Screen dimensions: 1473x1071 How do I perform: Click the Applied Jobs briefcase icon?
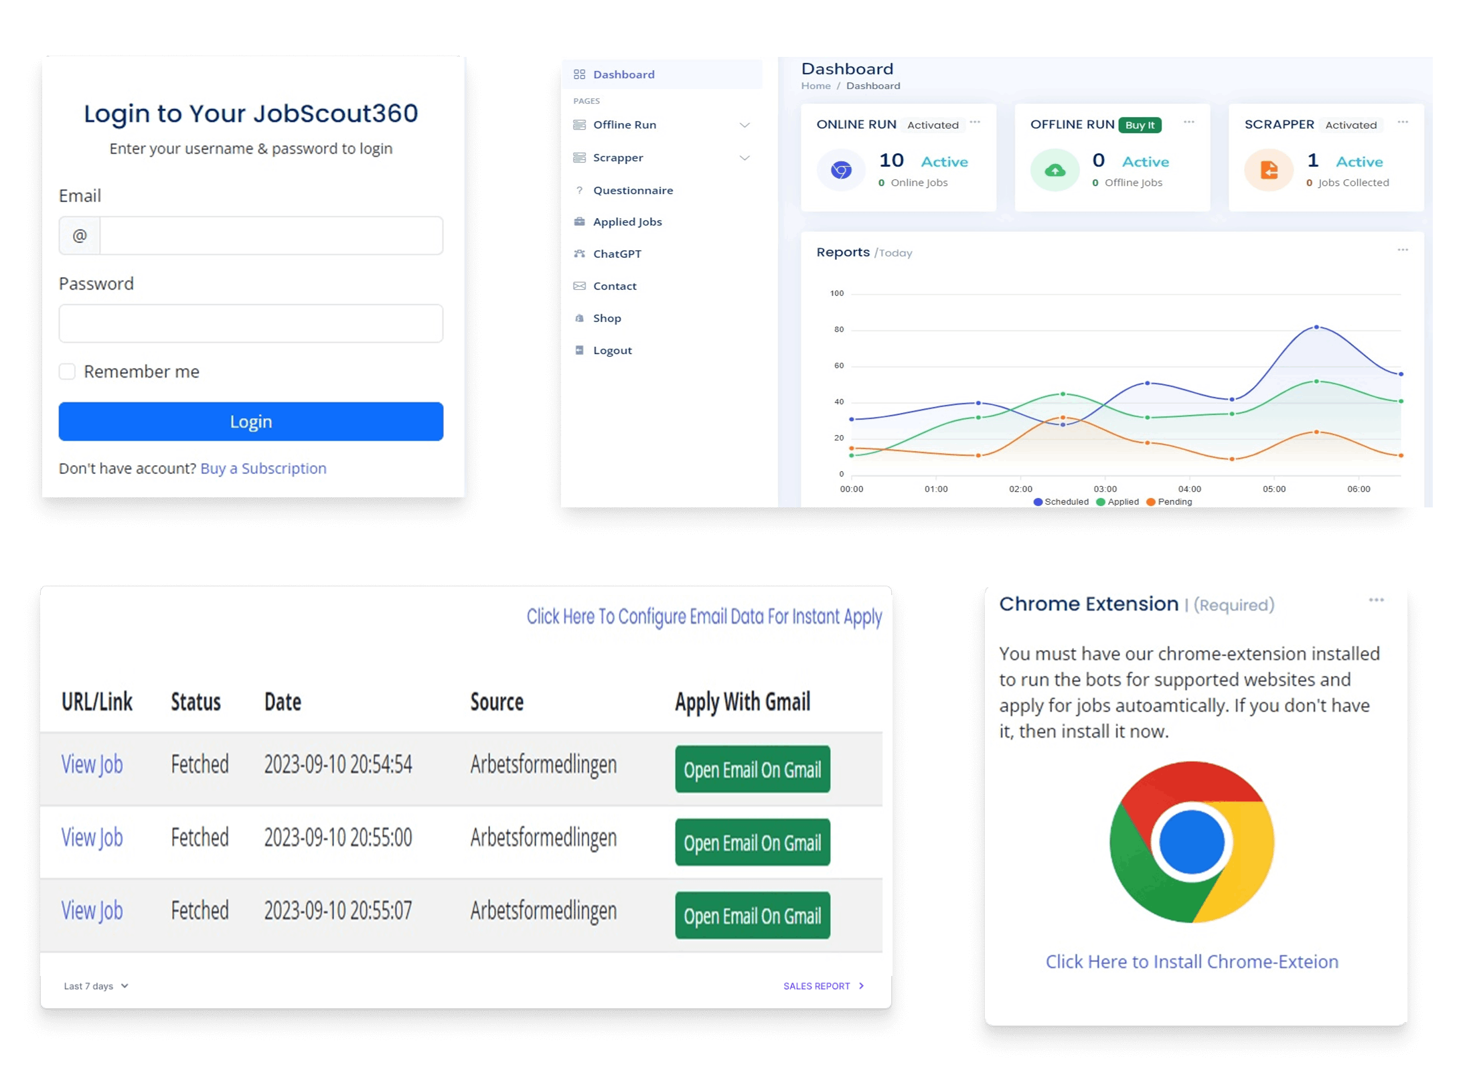click(x=580, y=222)
